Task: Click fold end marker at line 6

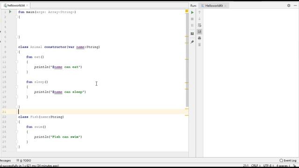Action: pos(17,37)
